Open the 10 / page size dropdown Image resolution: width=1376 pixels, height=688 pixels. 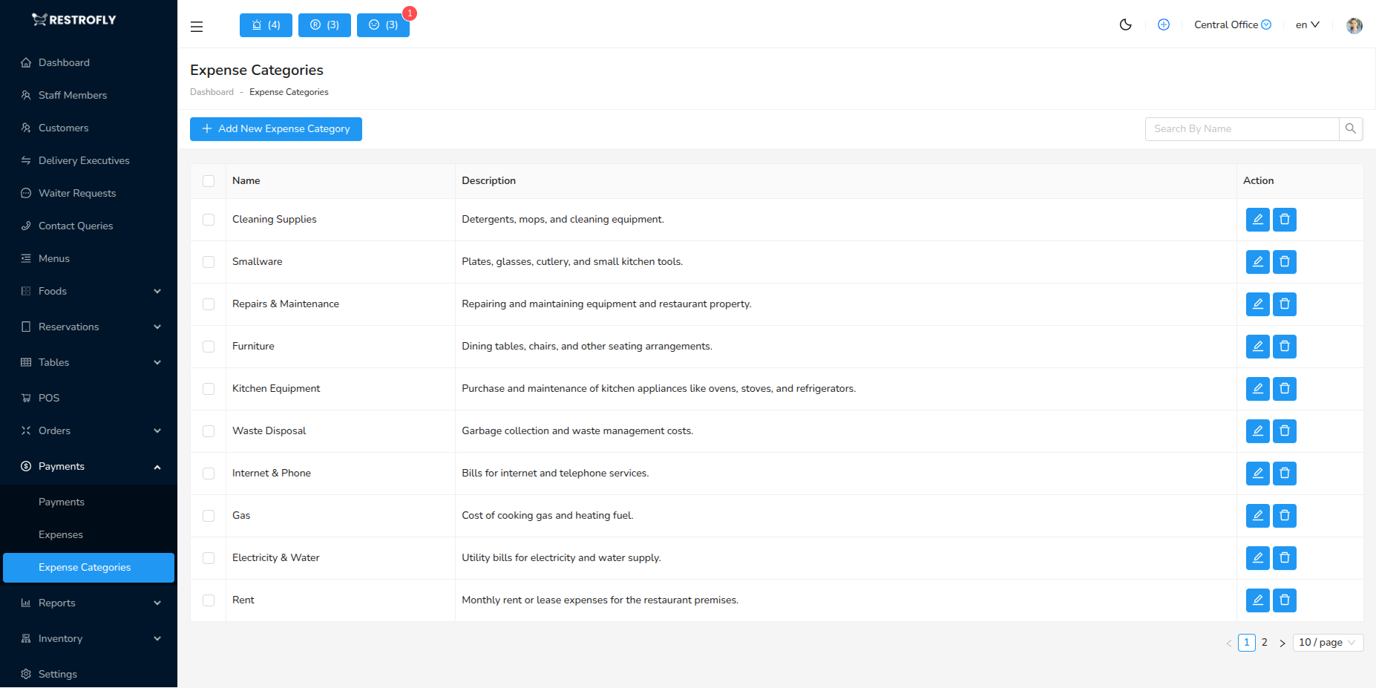1327,642
